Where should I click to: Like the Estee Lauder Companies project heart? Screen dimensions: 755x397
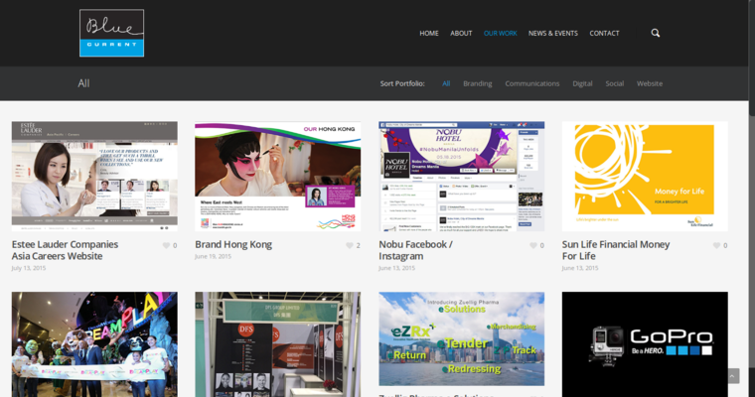[166, 245]
